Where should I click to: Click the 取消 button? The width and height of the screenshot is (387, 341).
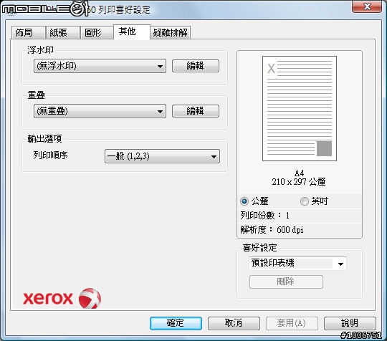coord(234,323)
